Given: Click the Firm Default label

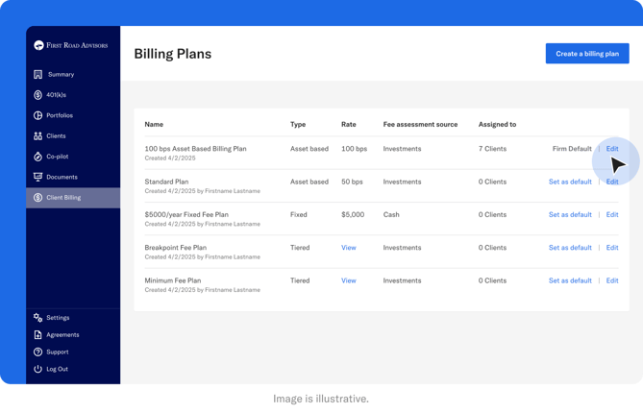Looking at the screenshot, I should click(x=572, y=149).
